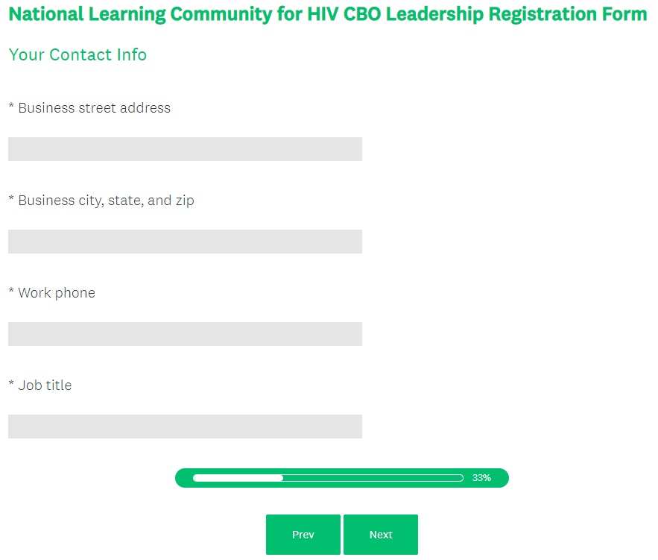This screenshot has height=560, width=658.
Task: Click the "Job title" label text
Action: [x=45, y=386]
